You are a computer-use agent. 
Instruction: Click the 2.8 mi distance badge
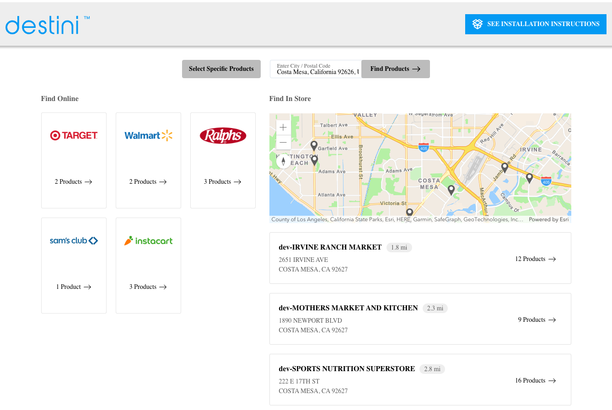click(x=432, y=369)
